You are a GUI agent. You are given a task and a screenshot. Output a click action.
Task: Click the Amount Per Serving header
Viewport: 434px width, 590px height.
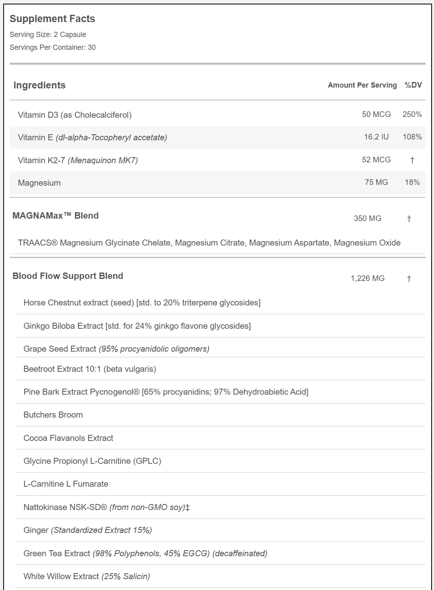[x=362, y=85]
